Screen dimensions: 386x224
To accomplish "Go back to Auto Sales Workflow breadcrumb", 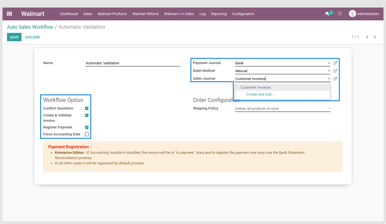I will (x=30, y=27).
